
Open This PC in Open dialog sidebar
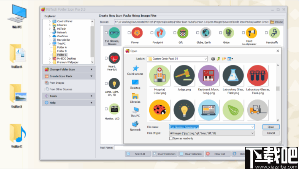point(135,112)
